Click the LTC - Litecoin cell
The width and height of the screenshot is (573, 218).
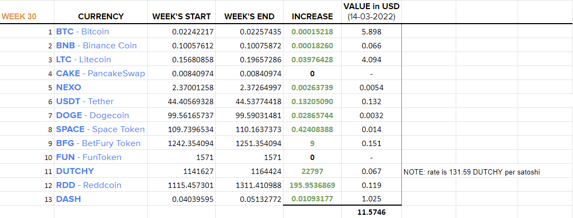(101, 60)
